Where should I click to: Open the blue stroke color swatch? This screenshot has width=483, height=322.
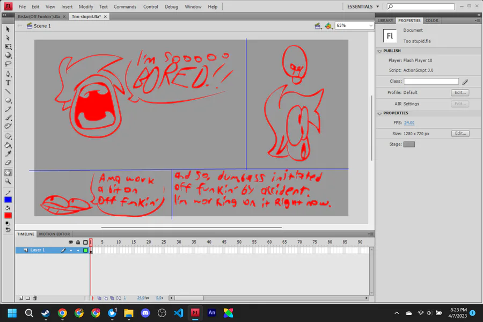(8, 200)
